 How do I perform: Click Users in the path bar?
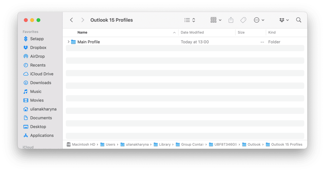[x=108, y=145]
